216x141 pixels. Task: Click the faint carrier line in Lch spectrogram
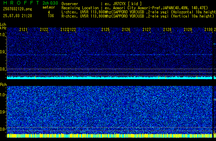click(110, 55)
